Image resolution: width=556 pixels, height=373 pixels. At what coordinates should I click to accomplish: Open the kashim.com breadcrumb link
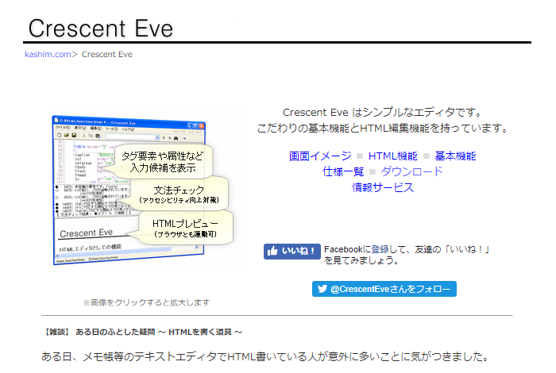(48, 54)
